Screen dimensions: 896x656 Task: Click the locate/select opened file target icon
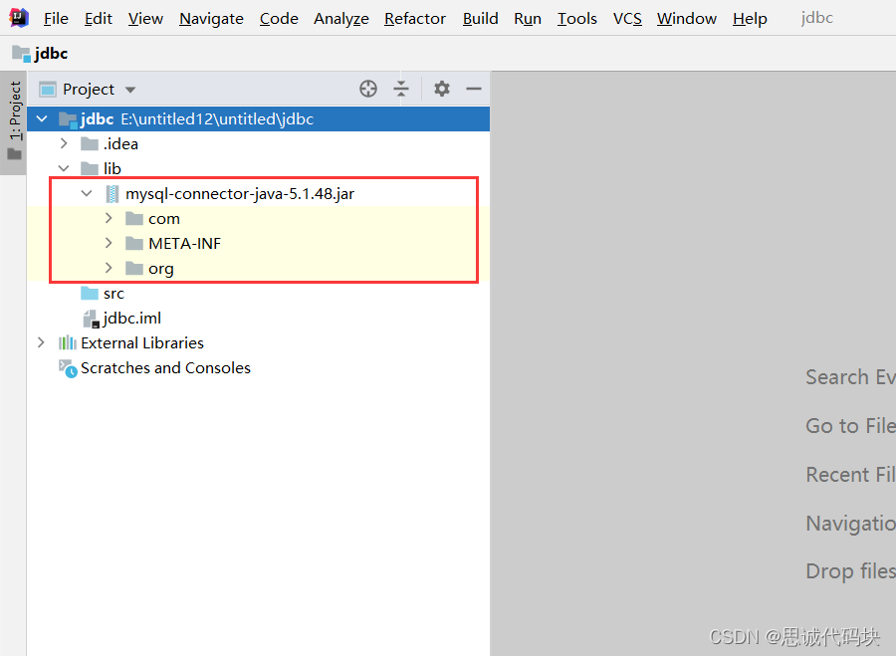(368, 89)
